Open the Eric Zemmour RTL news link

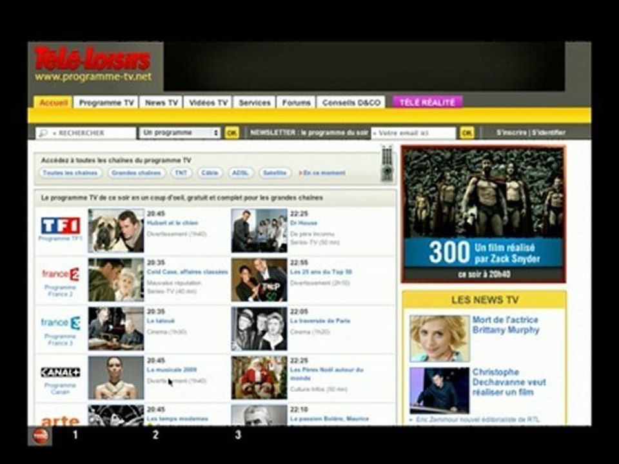coord(477,420)
